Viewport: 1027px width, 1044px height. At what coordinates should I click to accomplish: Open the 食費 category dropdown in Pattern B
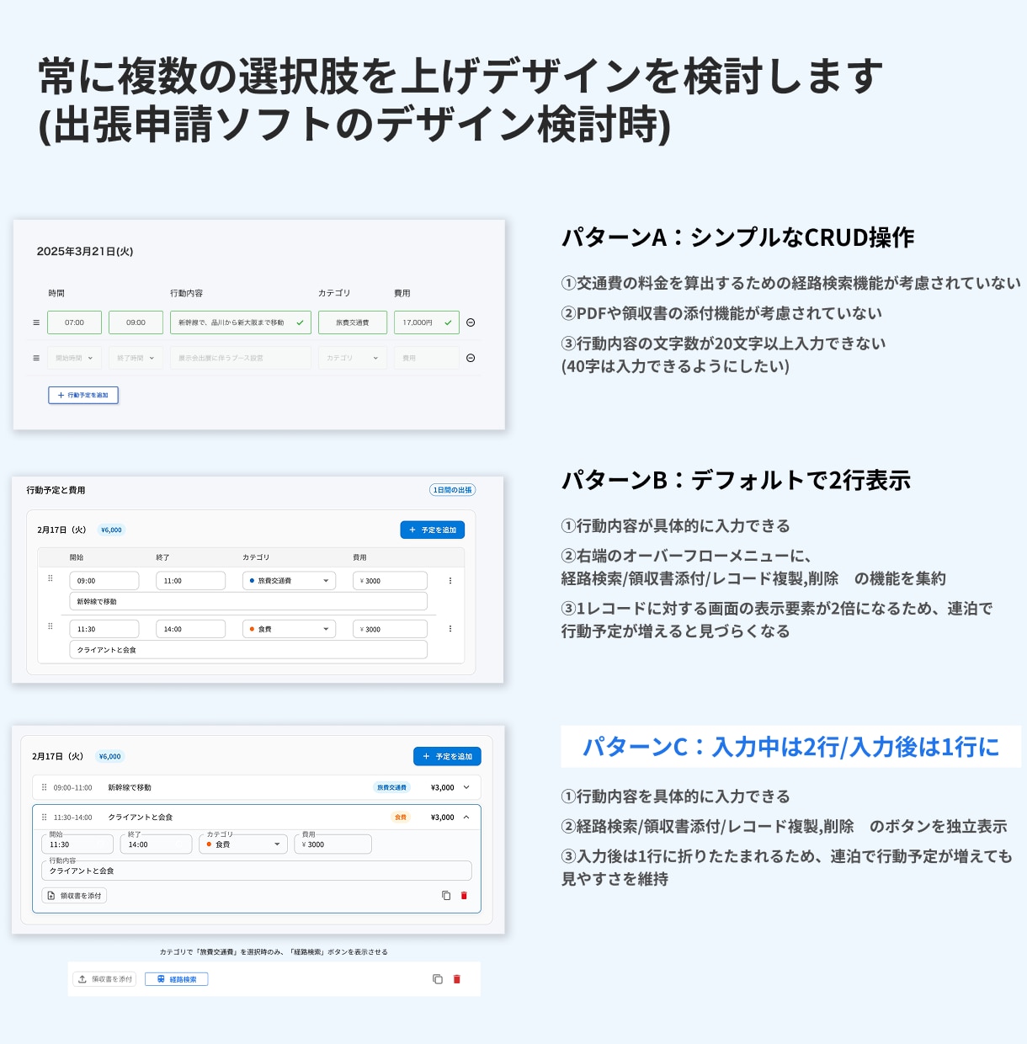289,629
